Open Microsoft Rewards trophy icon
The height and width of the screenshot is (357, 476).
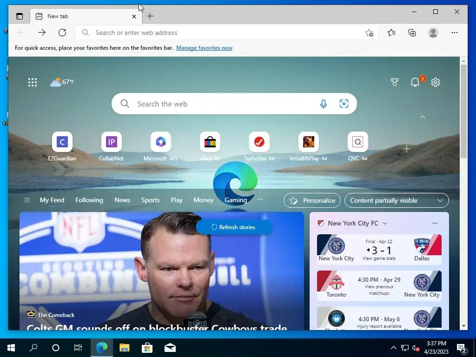point(394,82)
